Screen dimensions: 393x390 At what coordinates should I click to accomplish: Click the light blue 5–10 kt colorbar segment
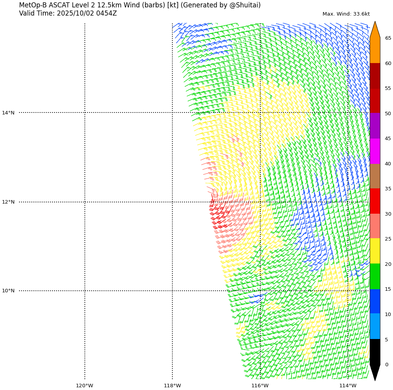(x=375, y=326)
